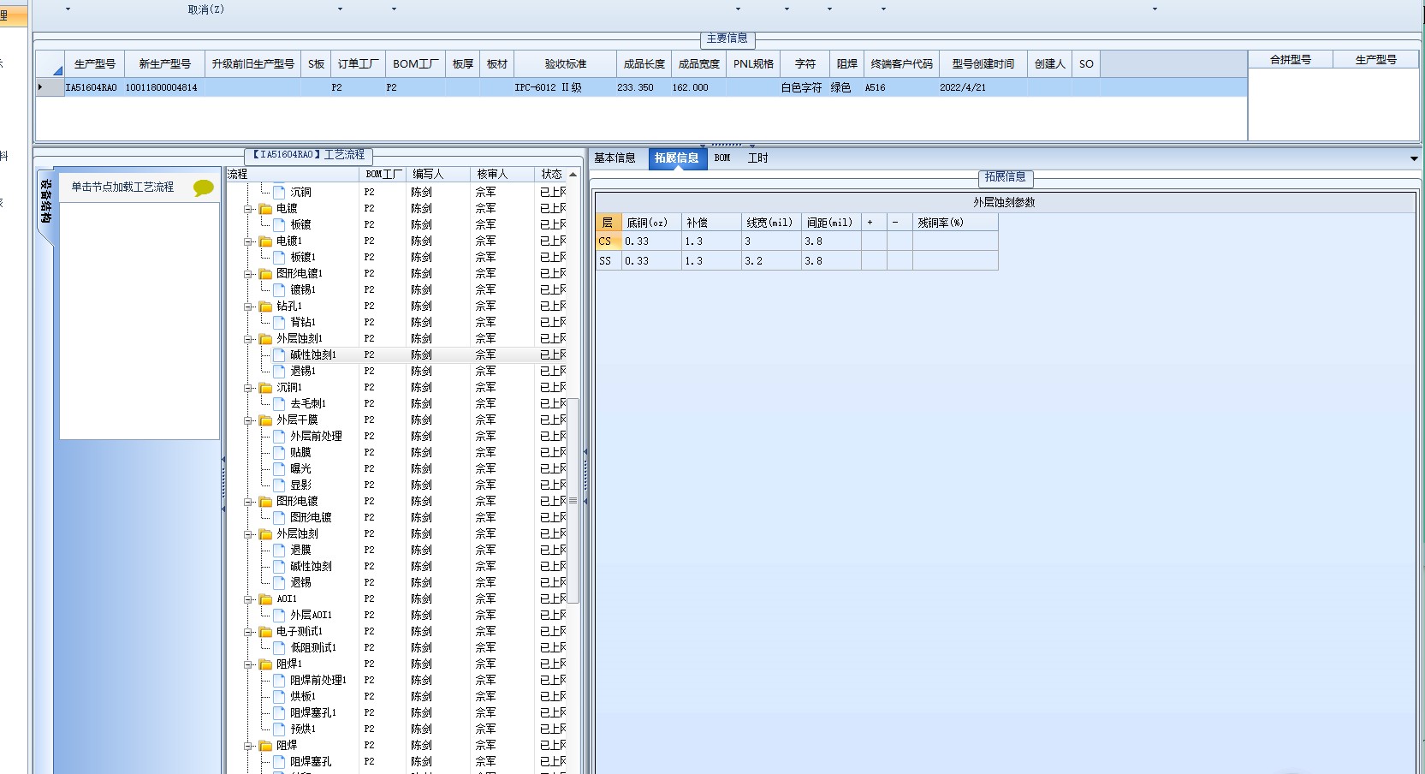The height and width of the screenshot is (774, 1425).
Task: Click the 状态 column header in process list
Action: click(x=551, y=174)
